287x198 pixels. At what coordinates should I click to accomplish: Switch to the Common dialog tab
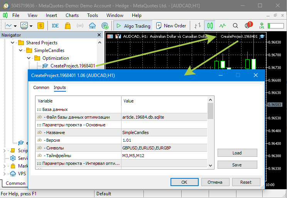pyautogui.click(x=41, y=87)
